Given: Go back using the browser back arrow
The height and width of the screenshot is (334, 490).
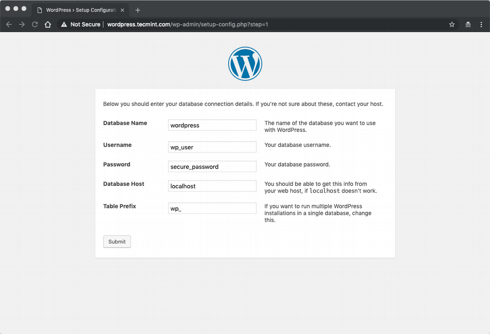Looking at the screenshot, I should click(9, 24).
